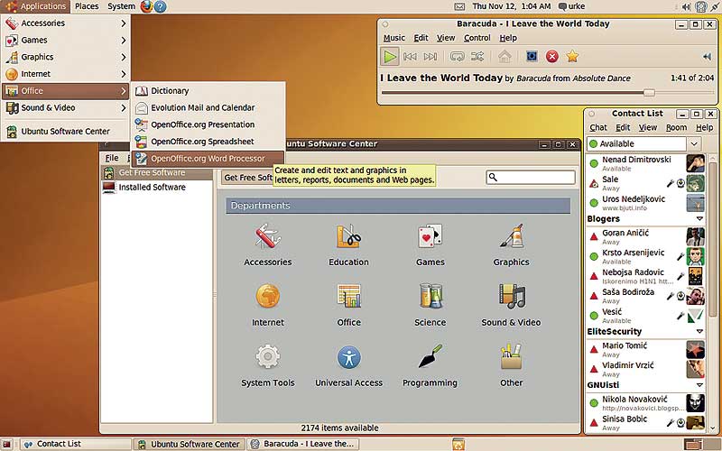Viewport: 722px width, 451px height.
Task: Open the Programming department
Action: pyautogui.click(x=430, y=365)
